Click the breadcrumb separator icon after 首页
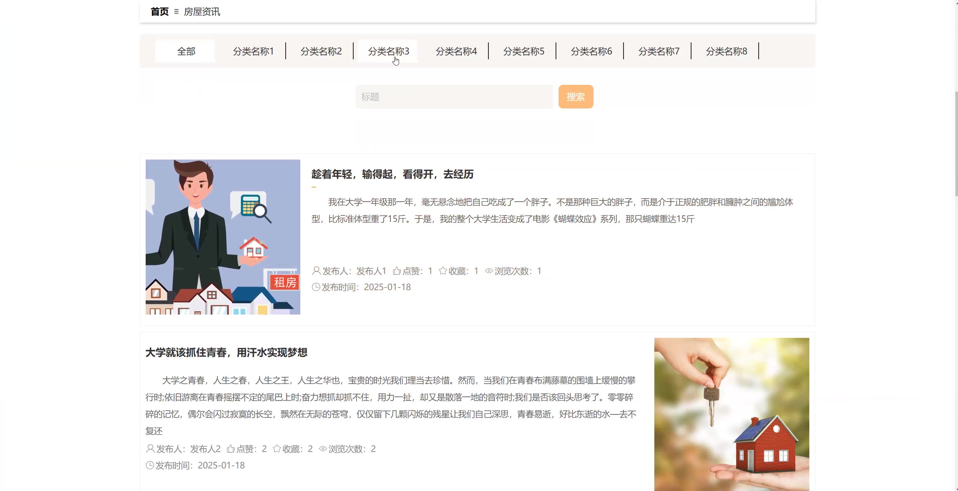 click(x=176, y=12)
